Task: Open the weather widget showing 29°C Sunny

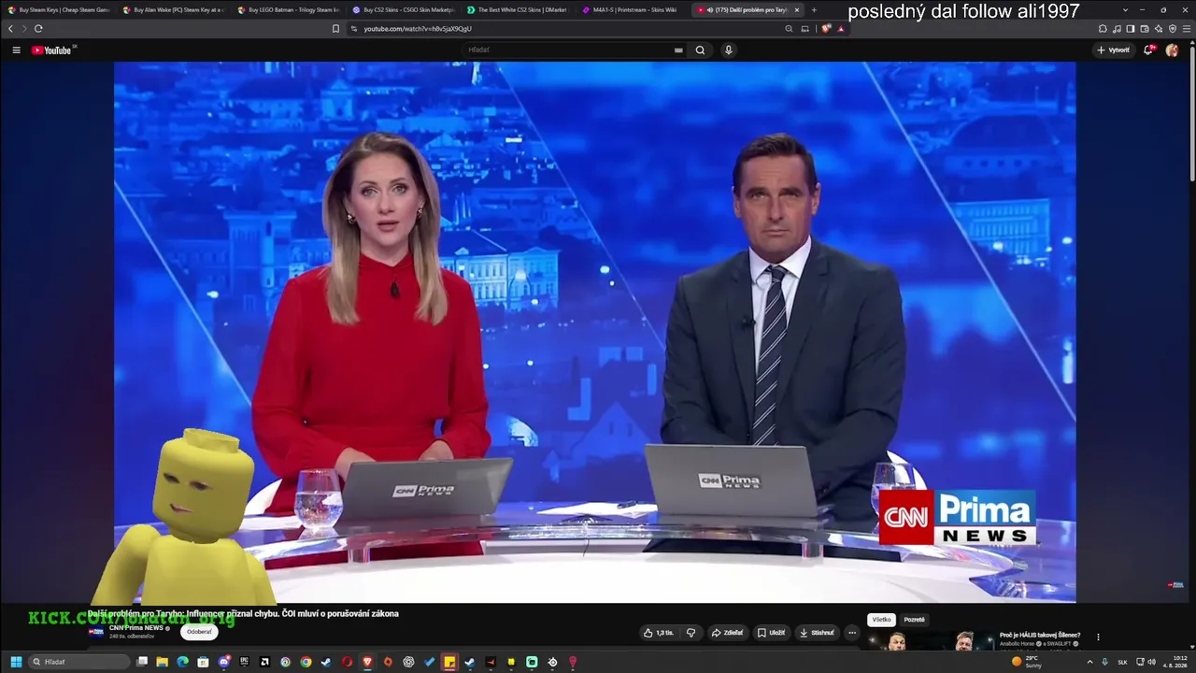Action: pos(1026,662)
